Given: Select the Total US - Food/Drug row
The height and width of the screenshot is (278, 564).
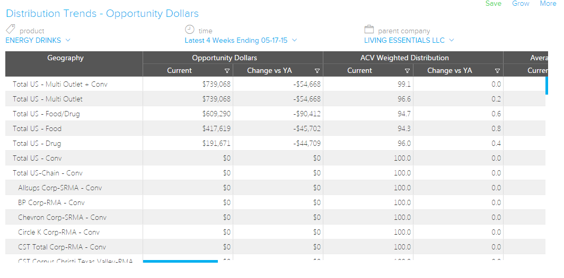Looking at the screenshot, I should (47, 114).
